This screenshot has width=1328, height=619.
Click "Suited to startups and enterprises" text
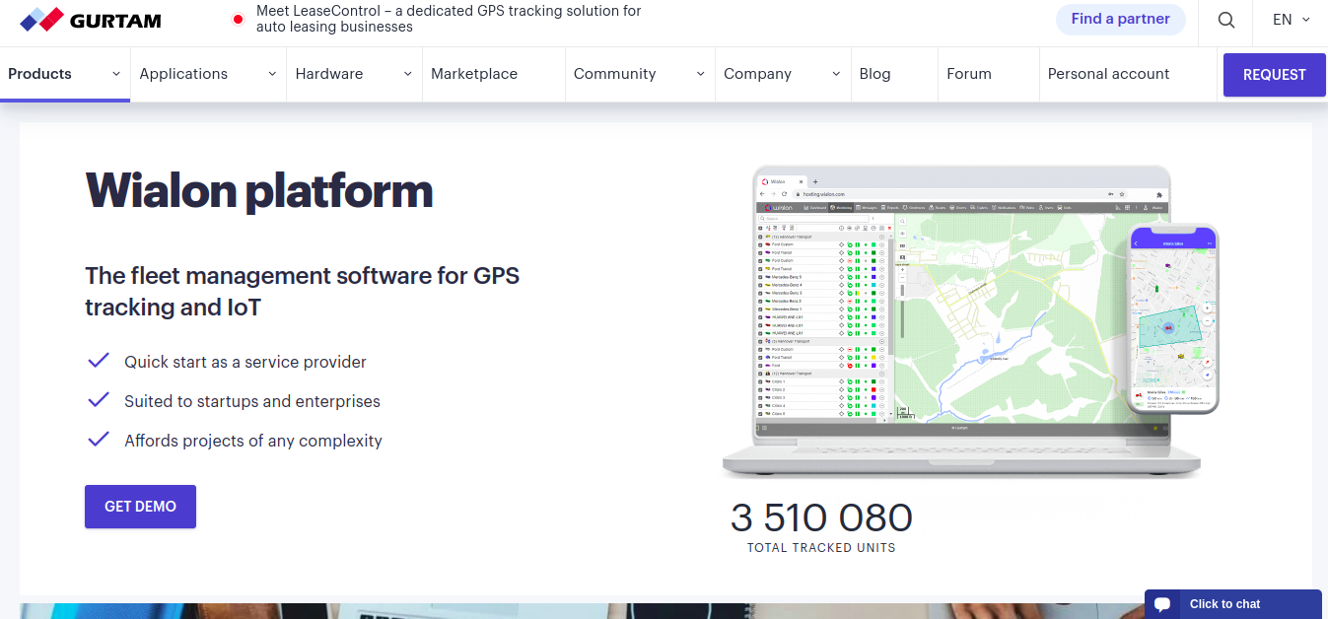click(x=252, y=401)
